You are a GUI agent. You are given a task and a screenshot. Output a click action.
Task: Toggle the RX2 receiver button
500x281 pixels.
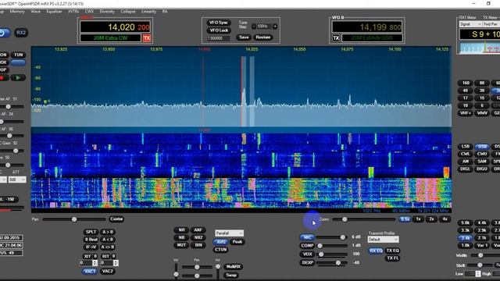point(21,33)
